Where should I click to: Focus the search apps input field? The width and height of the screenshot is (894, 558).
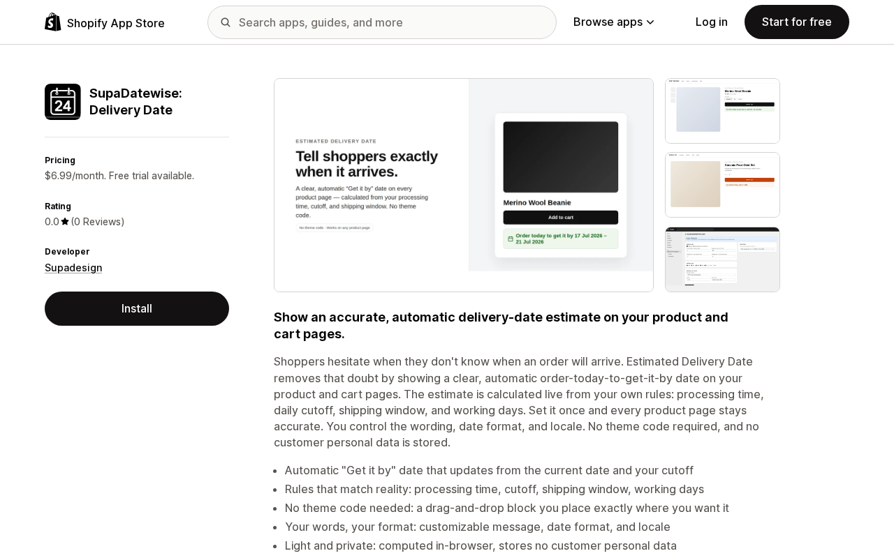[x=382, y=22]
